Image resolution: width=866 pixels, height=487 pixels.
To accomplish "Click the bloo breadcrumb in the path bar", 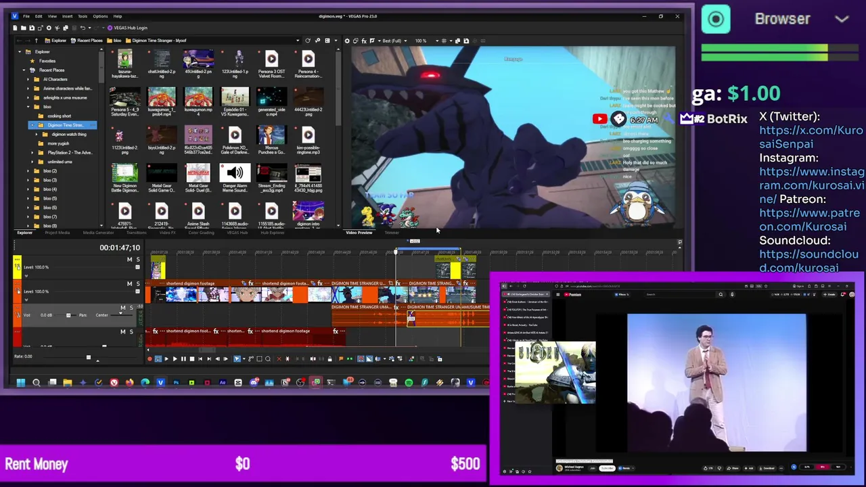I will (114, 41).
